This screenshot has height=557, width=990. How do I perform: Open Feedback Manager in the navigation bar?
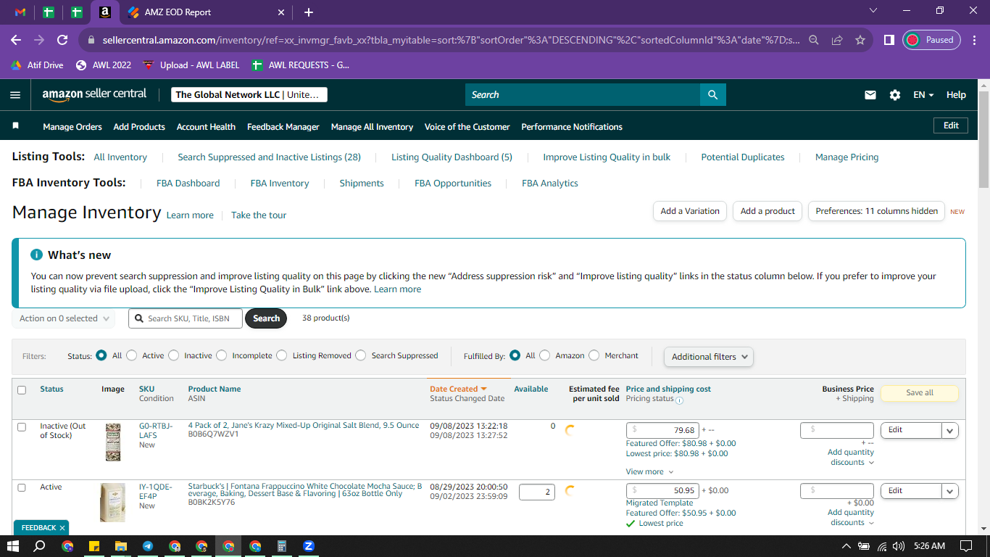(283, 127)
